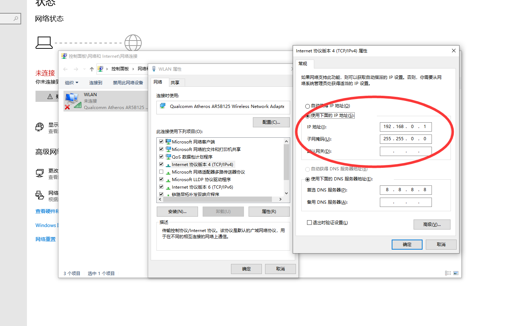The height and width of the screenshot is (326, 528).
Task: Uncheck Microsoft 网络客户端
Action: point(161,141)
